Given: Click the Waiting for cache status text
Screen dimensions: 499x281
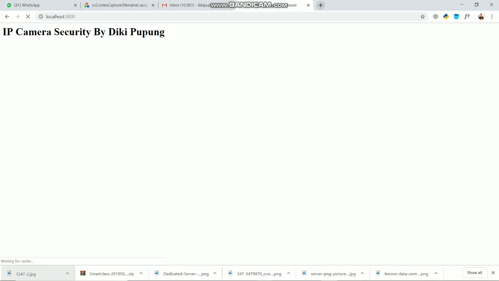Looking at the screenshot, I should point(17,261).
